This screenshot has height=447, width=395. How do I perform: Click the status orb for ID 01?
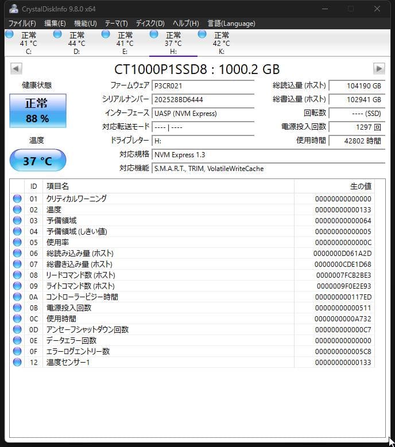(17, 199)
